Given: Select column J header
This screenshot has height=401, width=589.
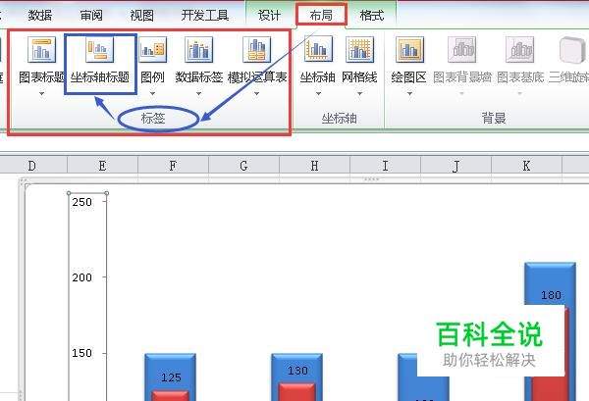Looking at the screenshot, I should tap(455, 166).
